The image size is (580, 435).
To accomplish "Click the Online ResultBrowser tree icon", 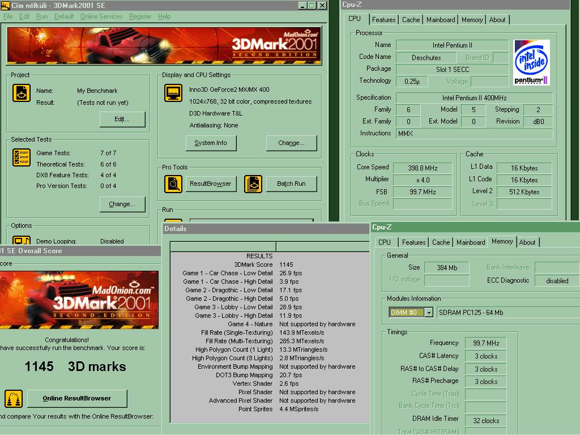I will coord(14,399).
